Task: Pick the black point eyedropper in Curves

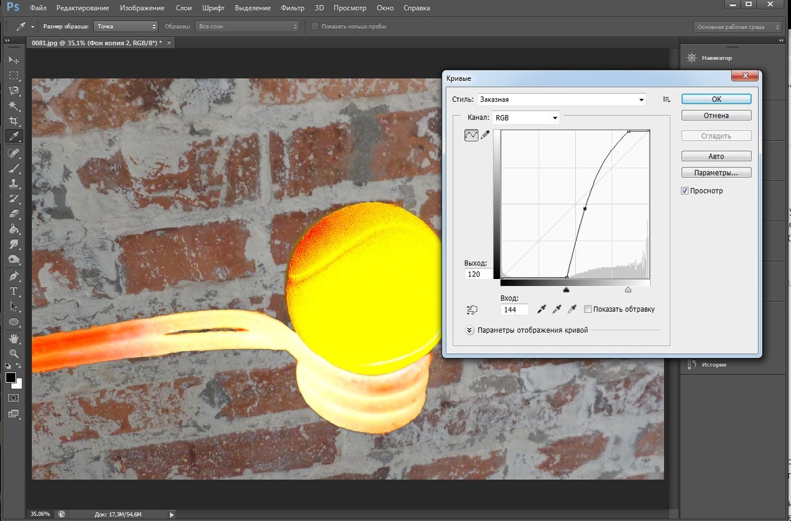Action: (x=542, y=309)
